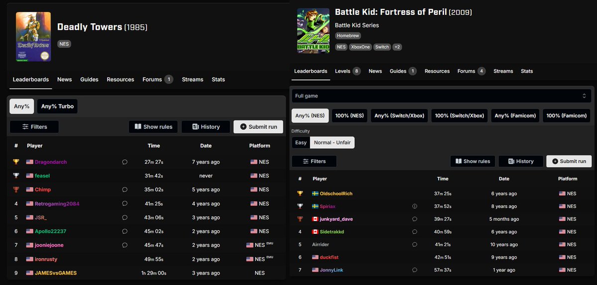
Task: Open comment icon on JSR_'s run
Action: (125, 217)
